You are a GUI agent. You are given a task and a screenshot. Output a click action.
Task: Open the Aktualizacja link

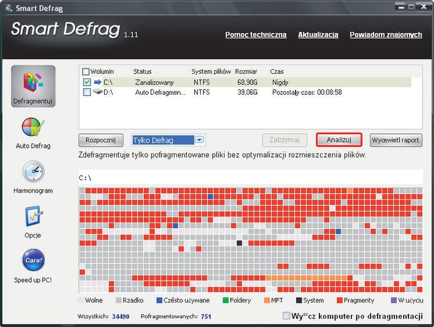tap(318, 35)
